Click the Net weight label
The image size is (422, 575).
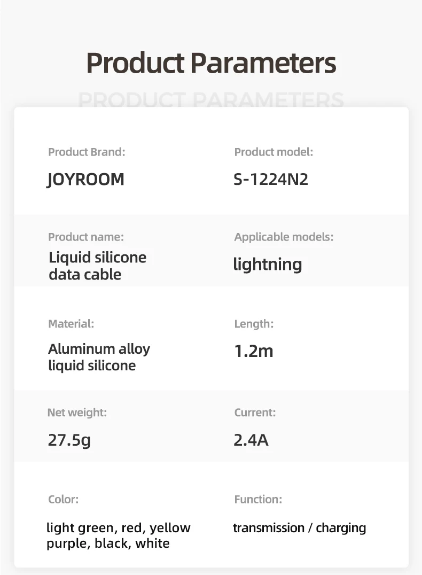coord(77,413)
